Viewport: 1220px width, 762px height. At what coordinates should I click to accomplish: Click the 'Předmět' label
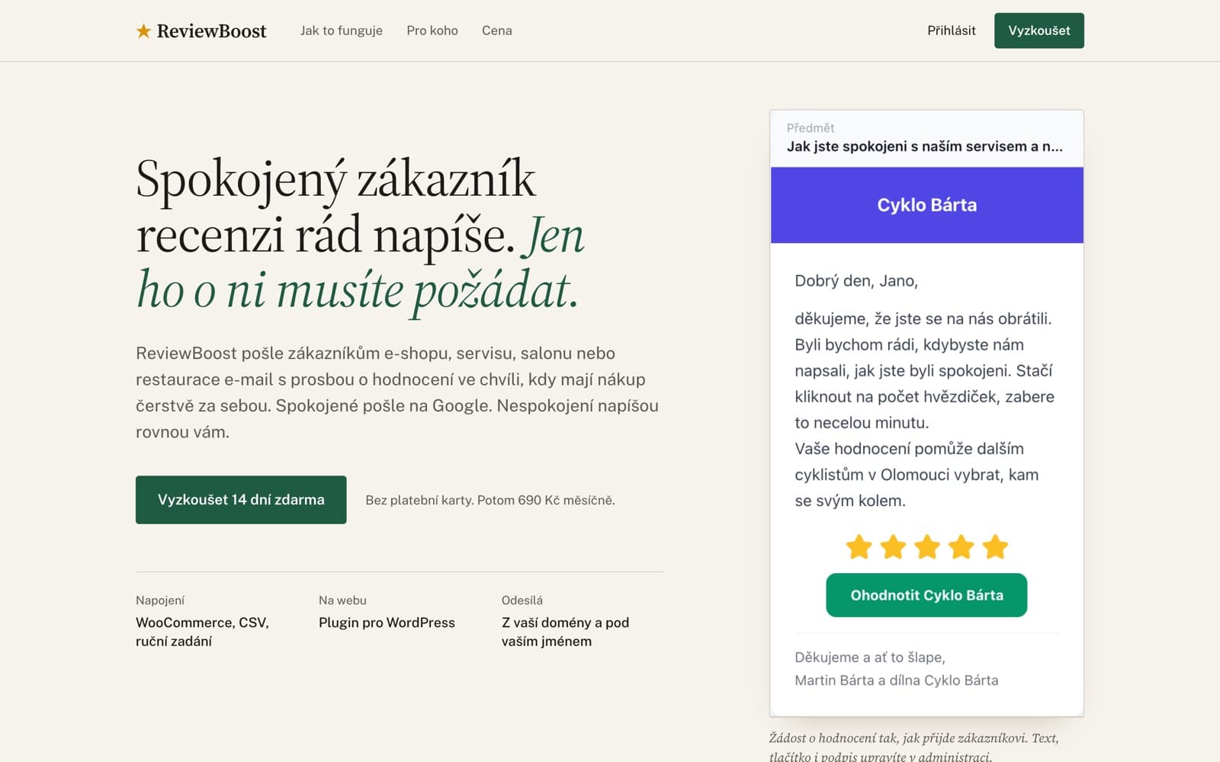[811, 128]
